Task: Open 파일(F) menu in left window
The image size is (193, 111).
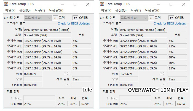Action: click(x=10, y=10)
